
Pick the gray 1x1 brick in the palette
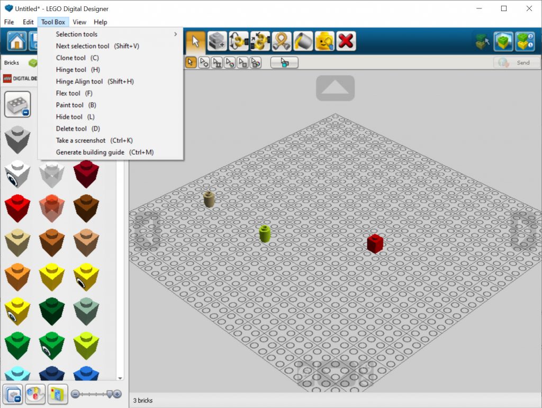pos(17,140)
